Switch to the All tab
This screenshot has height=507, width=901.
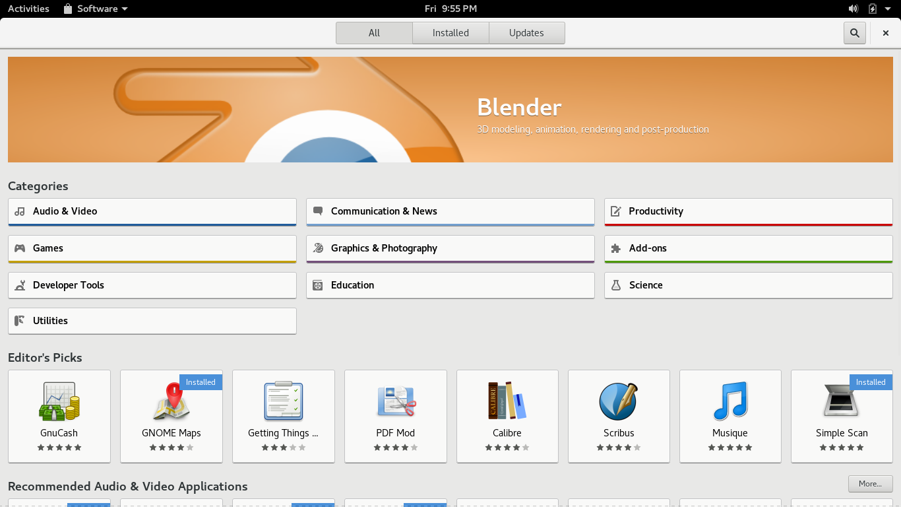[374, 33]
